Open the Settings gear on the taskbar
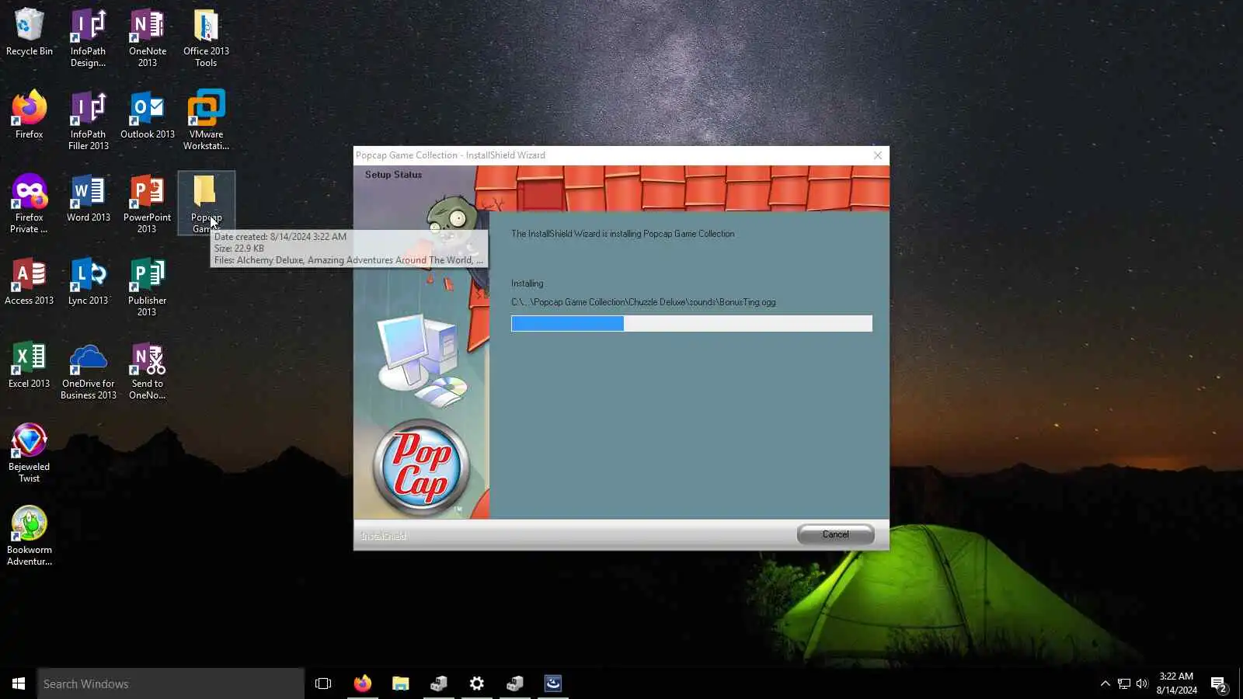Viewport: 1243px width, 699px height. 476,683
